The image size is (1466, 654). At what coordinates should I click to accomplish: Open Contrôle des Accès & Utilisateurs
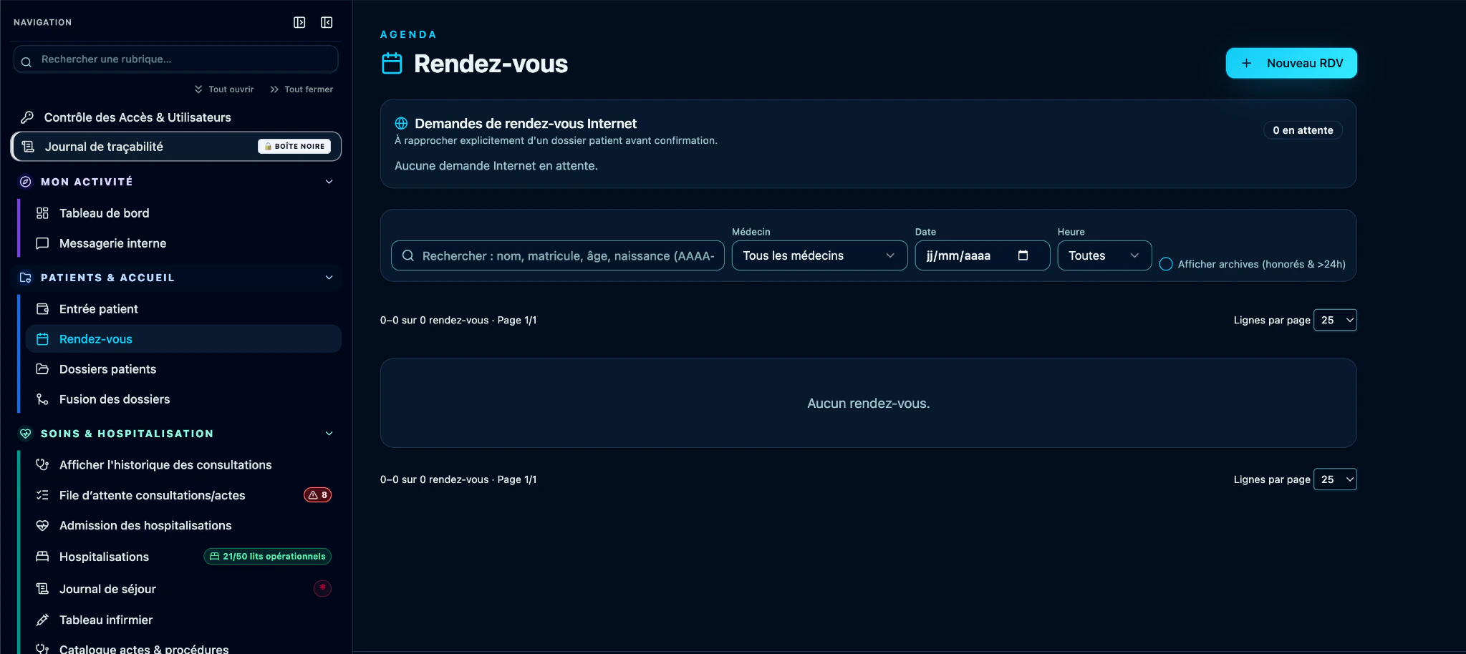click(176, 117)
